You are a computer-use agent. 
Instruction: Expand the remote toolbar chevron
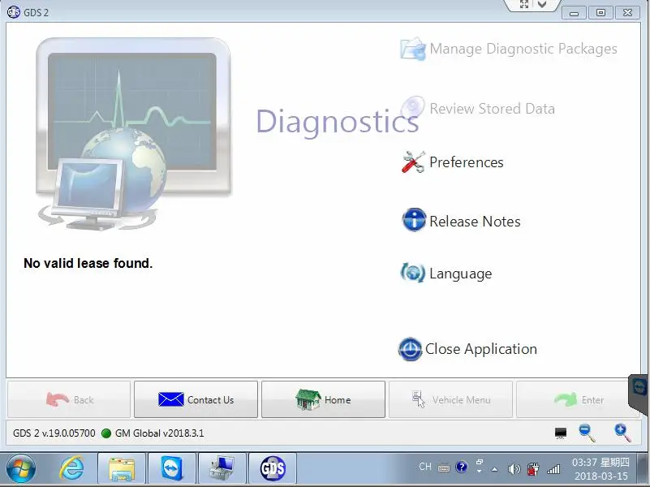click(x=542, y=5)
